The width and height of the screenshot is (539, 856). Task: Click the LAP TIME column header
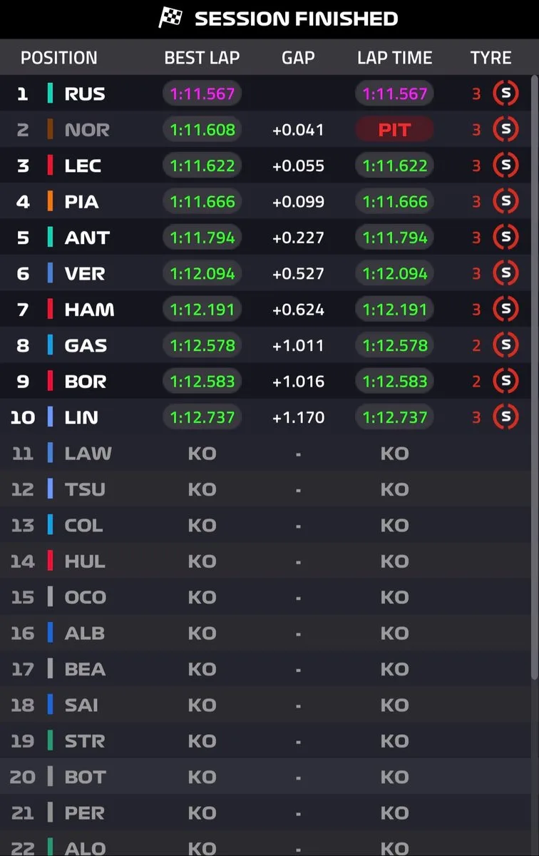(x=395, y=58)
